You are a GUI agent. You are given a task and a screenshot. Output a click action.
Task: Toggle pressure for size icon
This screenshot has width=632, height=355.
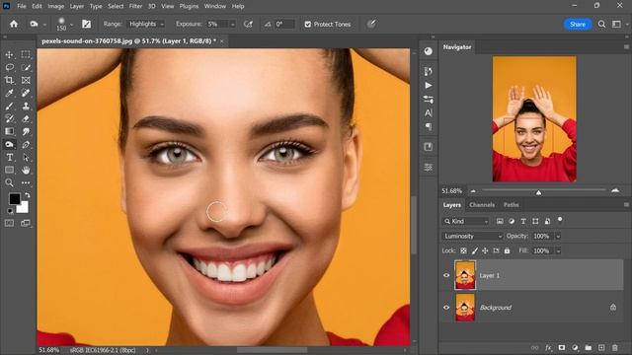click(371, 24)
